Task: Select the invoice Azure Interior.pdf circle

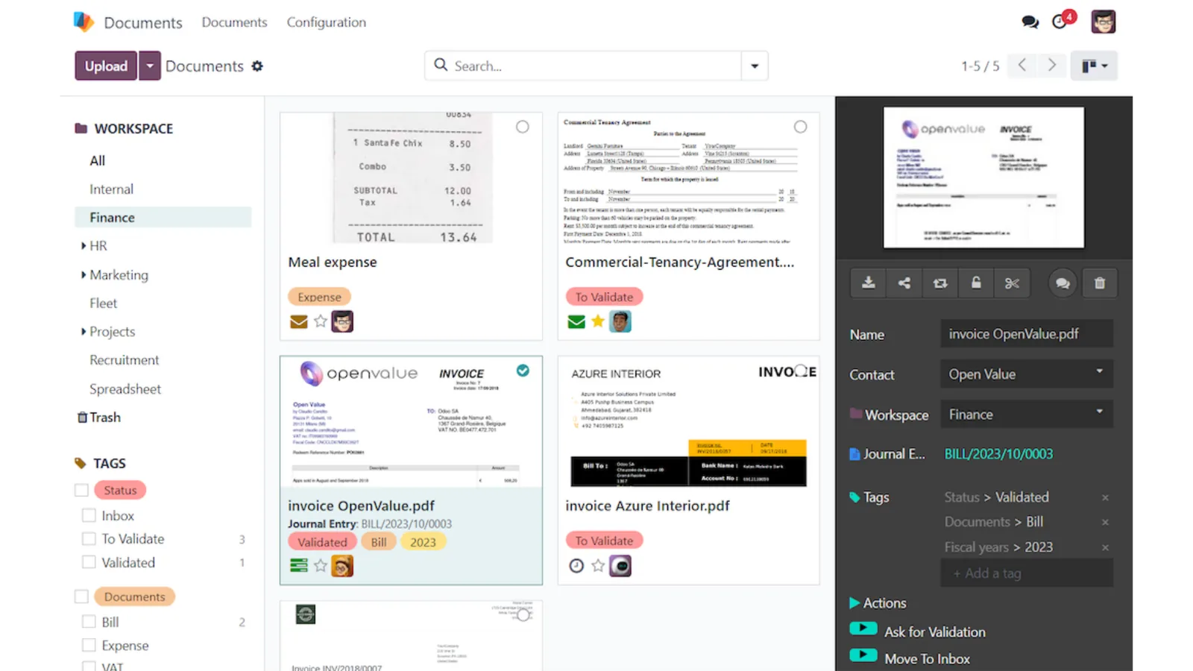Action: coord(800,371)
